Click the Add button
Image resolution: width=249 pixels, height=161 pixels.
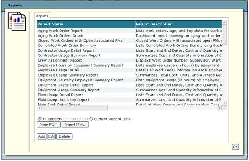(42, 136)
